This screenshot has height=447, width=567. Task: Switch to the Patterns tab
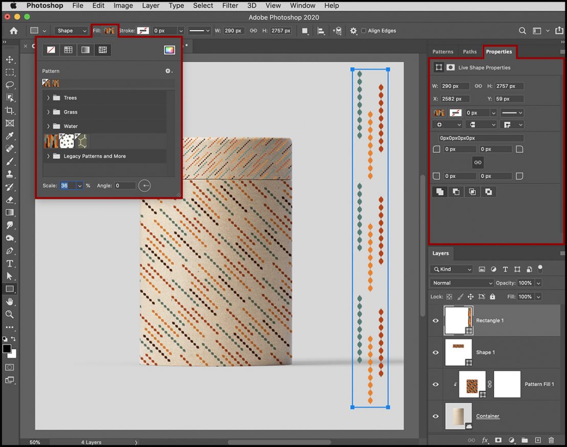pyautogui.click(x=443, y=52)
